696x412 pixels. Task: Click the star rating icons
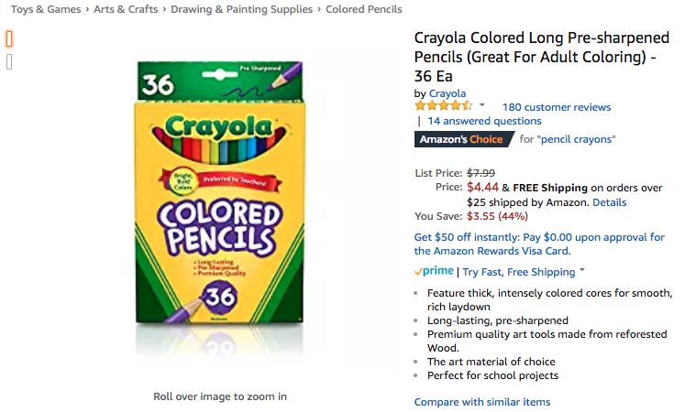(444, 106)
